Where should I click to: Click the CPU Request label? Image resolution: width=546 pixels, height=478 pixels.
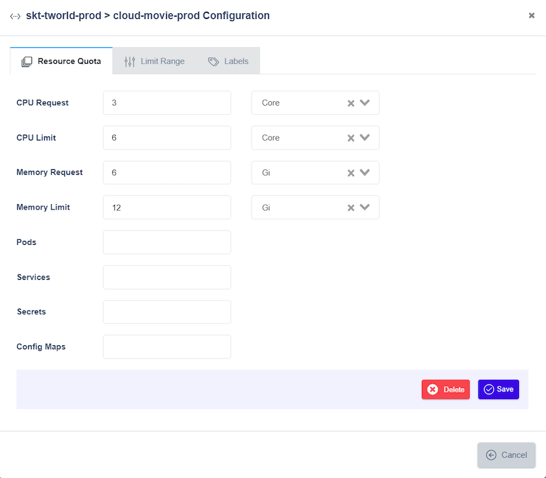coord(43,103)
